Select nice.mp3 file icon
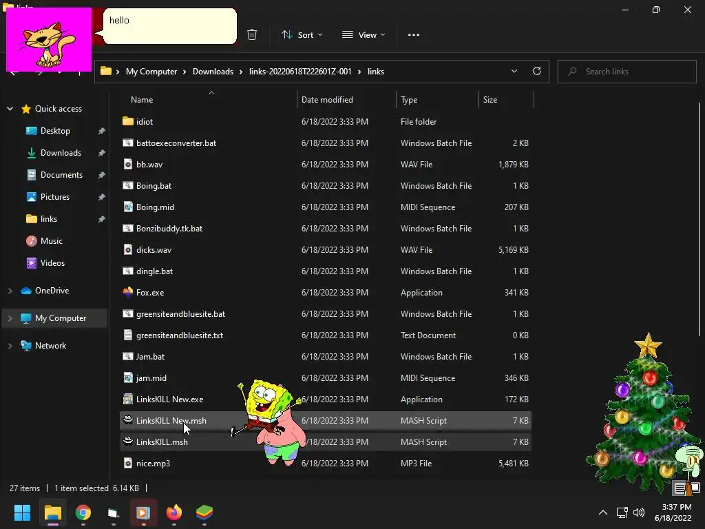705x529 pixels. coord(127,462)
